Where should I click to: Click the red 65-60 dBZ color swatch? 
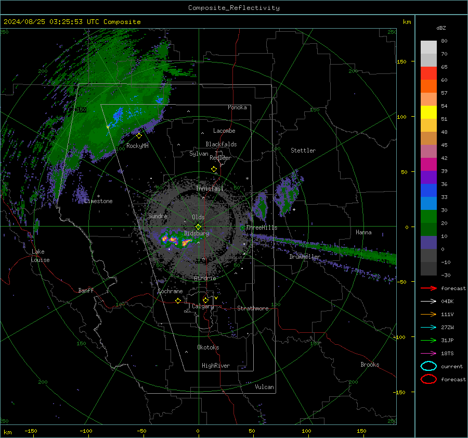point(428,73)
